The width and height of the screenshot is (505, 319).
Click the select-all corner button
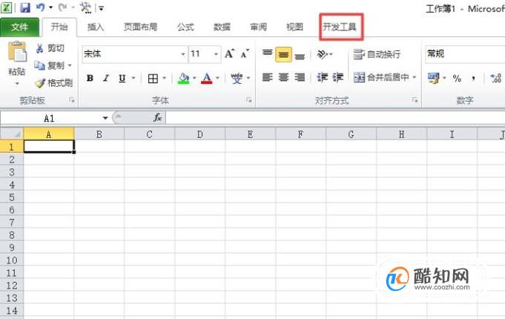[x=12, y=134]
